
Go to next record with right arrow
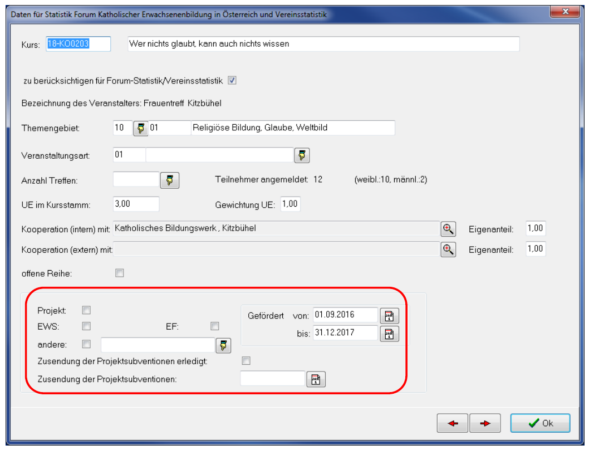pos(485,423)
